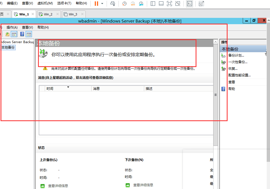Enter full screen mode icon
Viewport: 270px width, 189px height.
(x=169, y=3)
